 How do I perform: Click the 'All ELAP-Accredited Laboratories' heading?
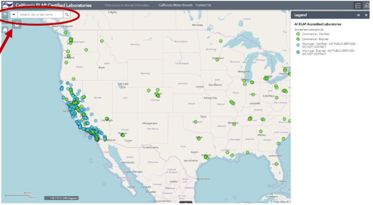tap(318, 24)
